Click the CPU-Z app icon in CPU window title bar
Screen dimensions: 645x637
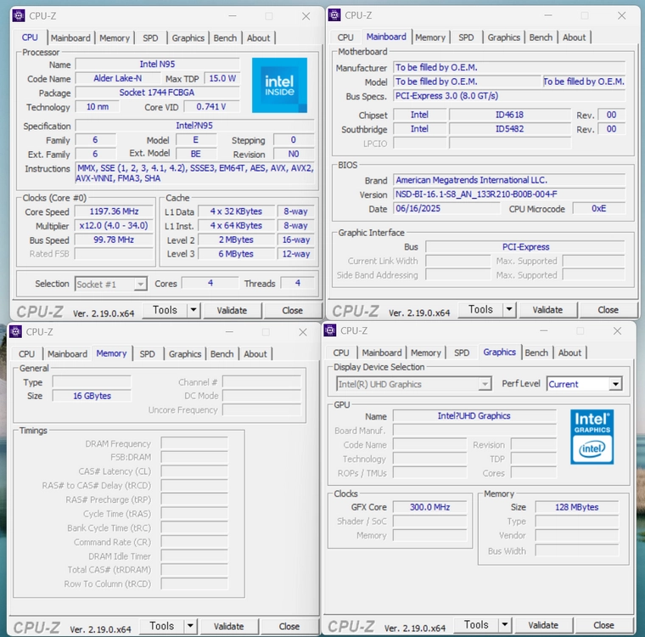click(x=19, y=16)
